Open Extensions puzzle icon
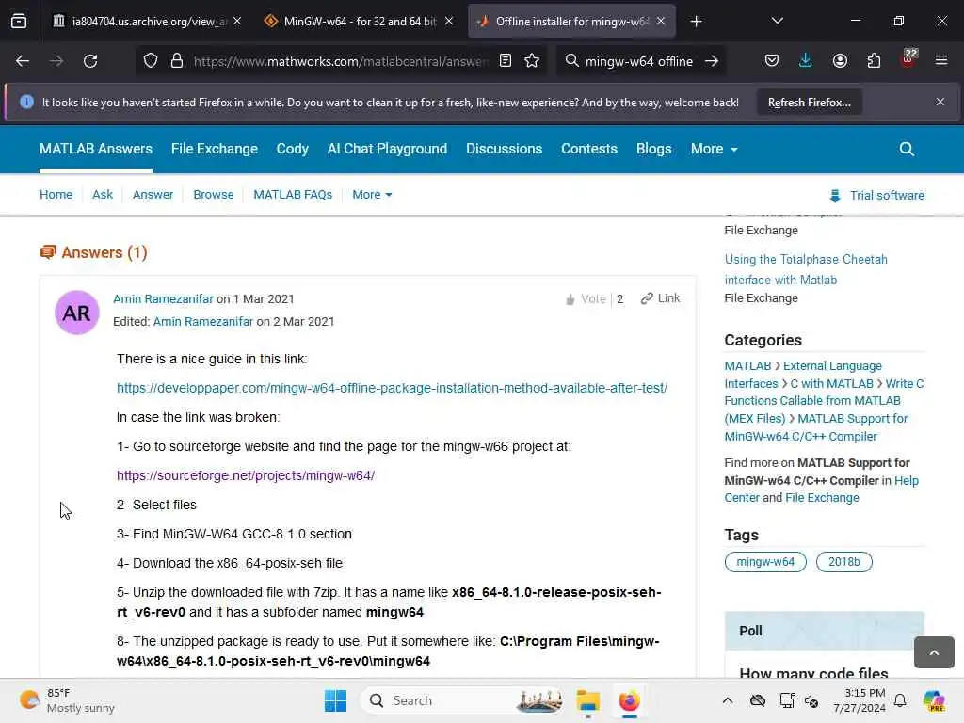 (874, 61)
